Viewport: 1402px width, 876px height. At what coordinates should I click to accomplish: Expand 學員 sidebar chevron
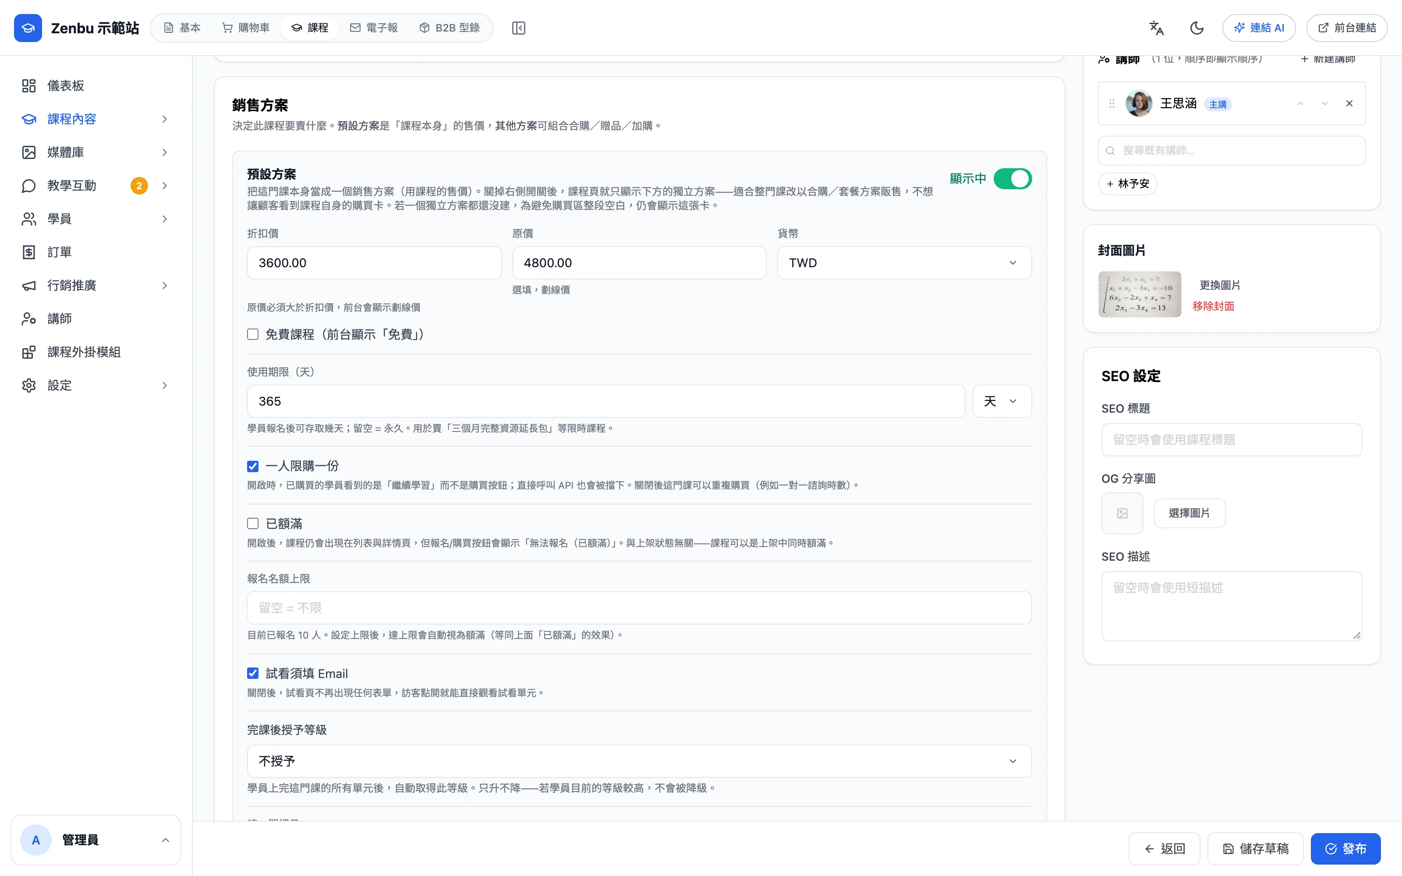coord(165,219)
